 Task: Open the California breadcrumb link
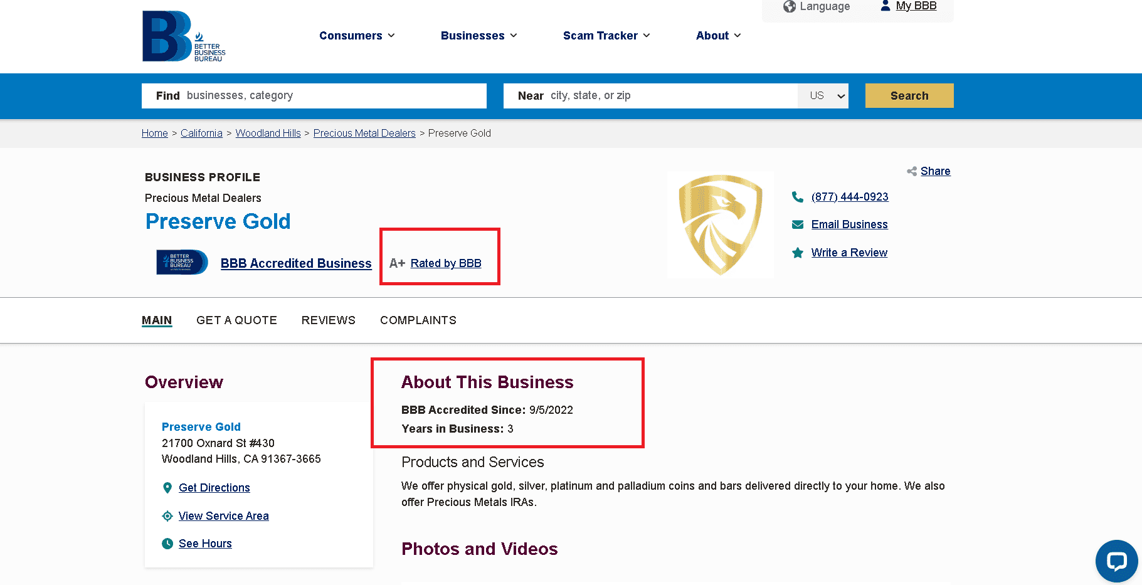[201, 133]
